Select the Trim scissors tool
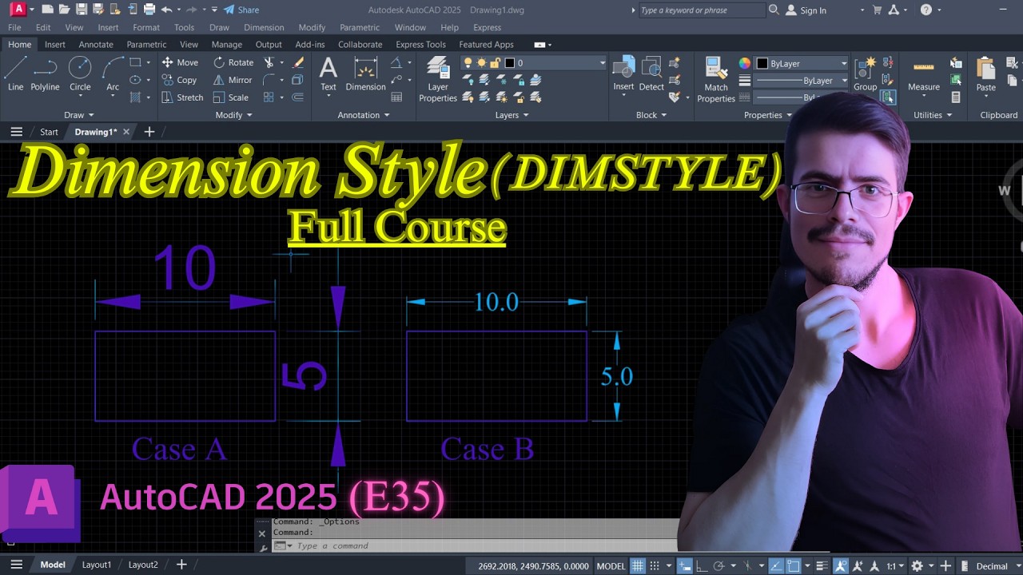 tap(269, 62)
